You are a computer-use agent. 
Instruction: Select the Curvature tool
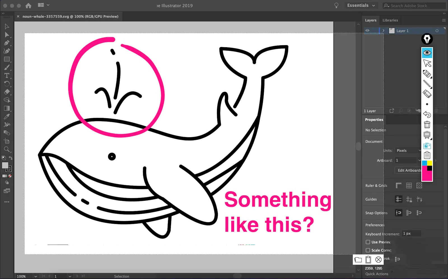(x=7, y=51)
